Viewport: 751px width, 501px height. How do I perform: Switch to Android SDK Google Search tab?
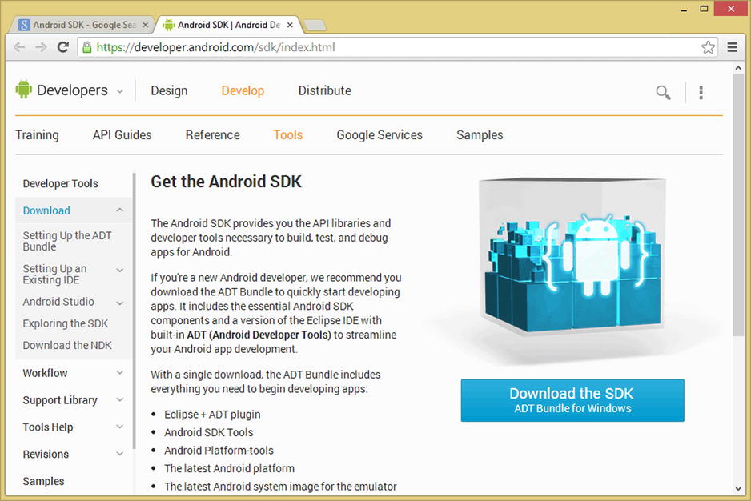(x=82, y=25)
